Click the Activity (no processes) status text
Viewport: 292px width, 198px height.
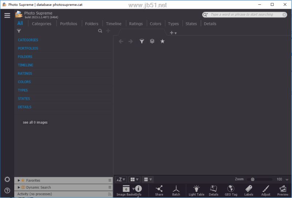pos(35,194)
